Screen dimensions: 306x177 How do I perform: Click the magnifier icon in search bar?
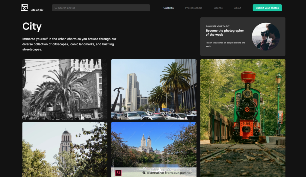[56, 8]
